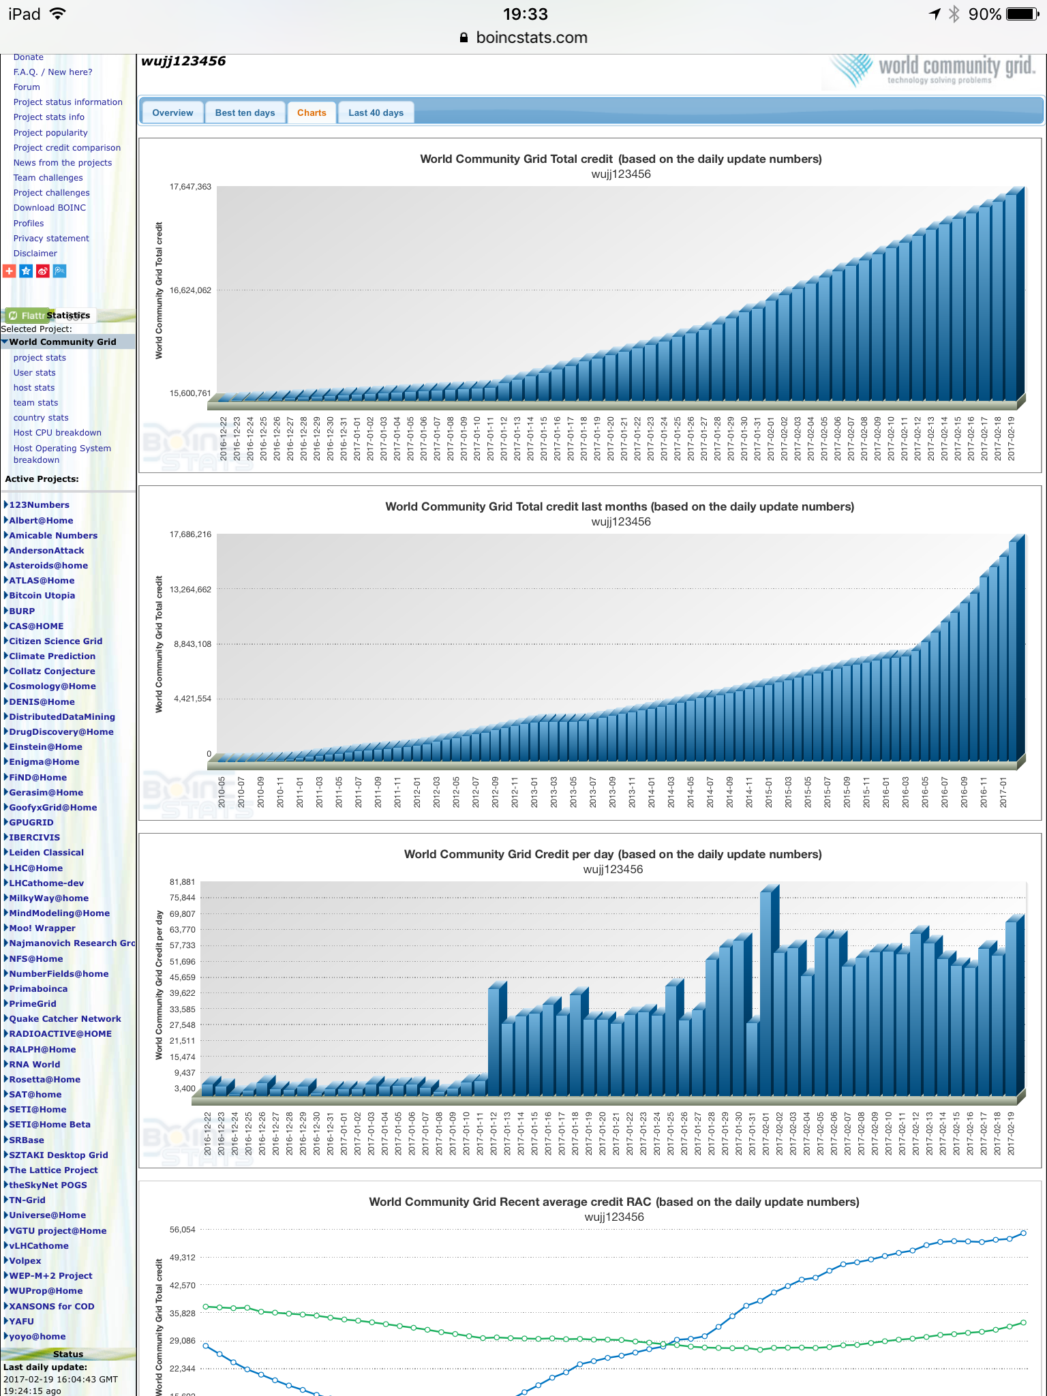Image resolution: width=1047 pixels, height=1396 pixels.
Task: Switch to the Overview tab
Action: point(172,112)
